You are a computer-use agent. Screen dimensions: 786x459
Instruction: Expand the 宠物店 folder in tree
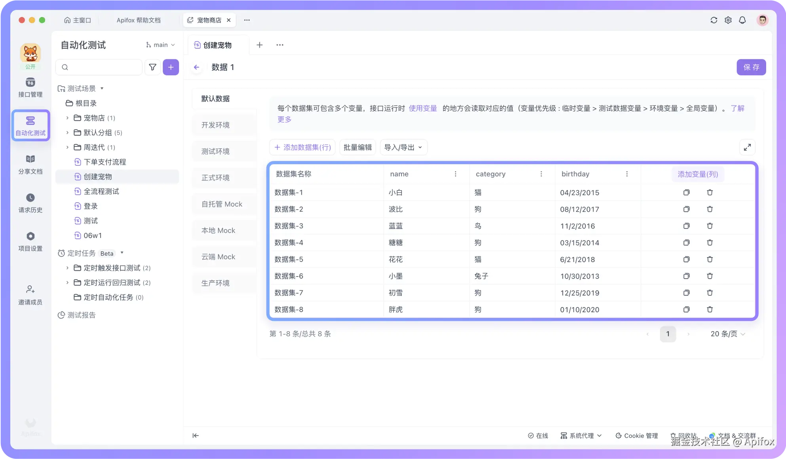click(x=67, y=118)
